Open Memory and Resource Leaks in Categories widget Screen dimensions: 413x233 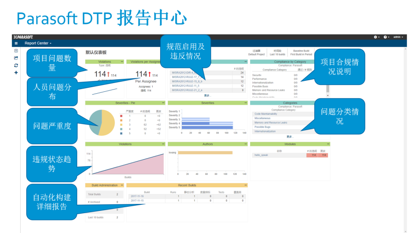[270, 123]
